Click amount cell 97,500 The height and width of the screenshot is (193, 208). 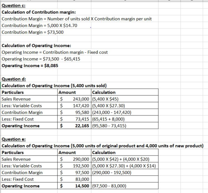coord(74,173)
